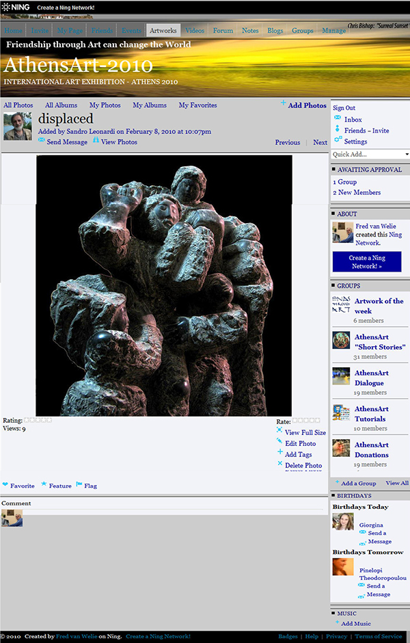Click the Artwork of the week group icon
410x643 pixels.
[x=341, y=304]
